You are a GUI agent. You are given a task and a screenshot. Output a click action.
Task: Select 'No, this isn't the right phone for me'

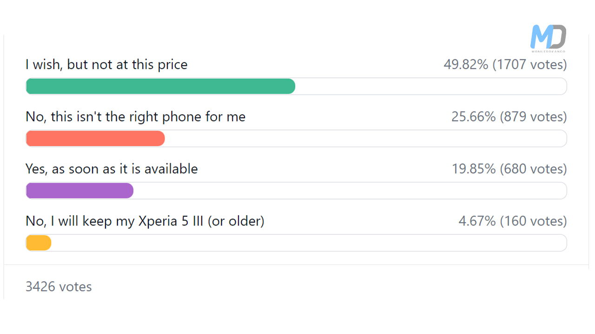(x=135, y=116)
